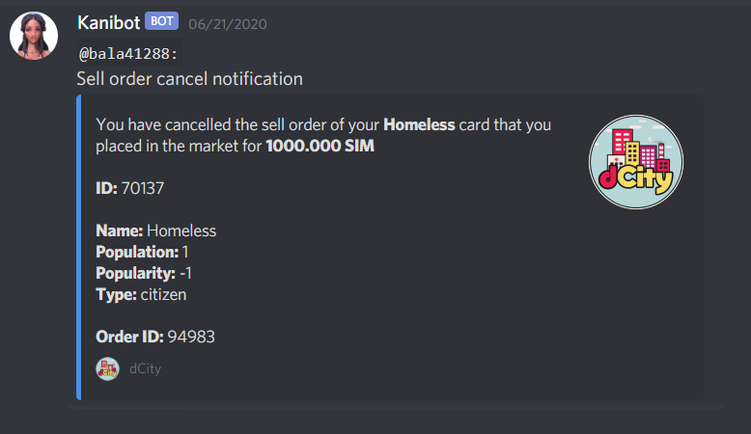Click the 'placed in the market for' text
Viewport: 751px width, 434px height.
tap(179, 146)
